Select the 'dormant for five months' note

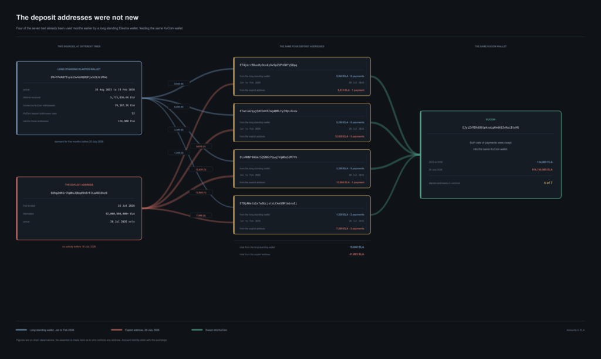(x=79, y=142)
